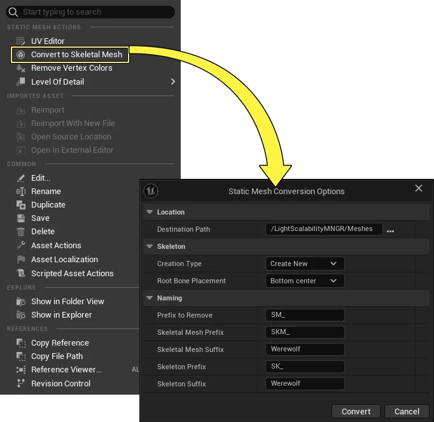This screenshot has width=434, height=422.
Task: Click the search magnifier icon
Action: (x=13, y=12)
